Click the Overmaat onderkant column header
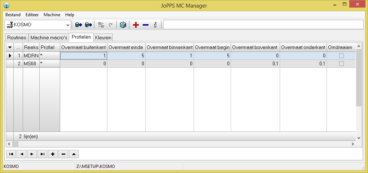The width and height of the screenshot is (368, 173). click(303, 48)
